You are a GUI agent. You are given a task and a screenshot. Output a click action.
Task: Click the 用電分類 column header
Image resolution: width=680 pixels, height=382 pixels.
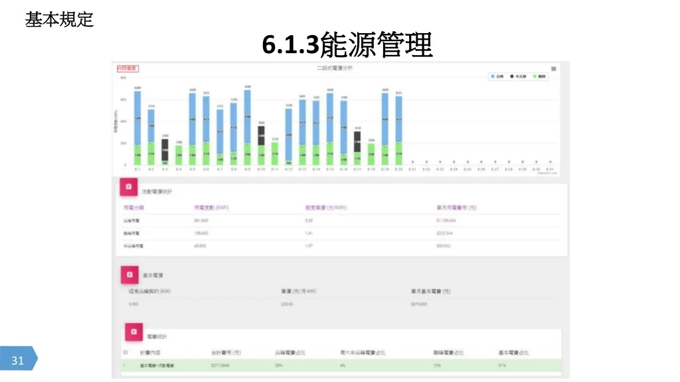pos(133,208)
